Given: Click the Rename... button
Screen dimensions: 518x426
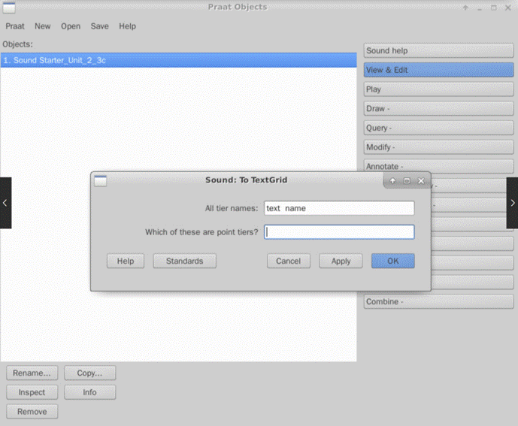Looking at the screenshot, I should click(32, 373).
